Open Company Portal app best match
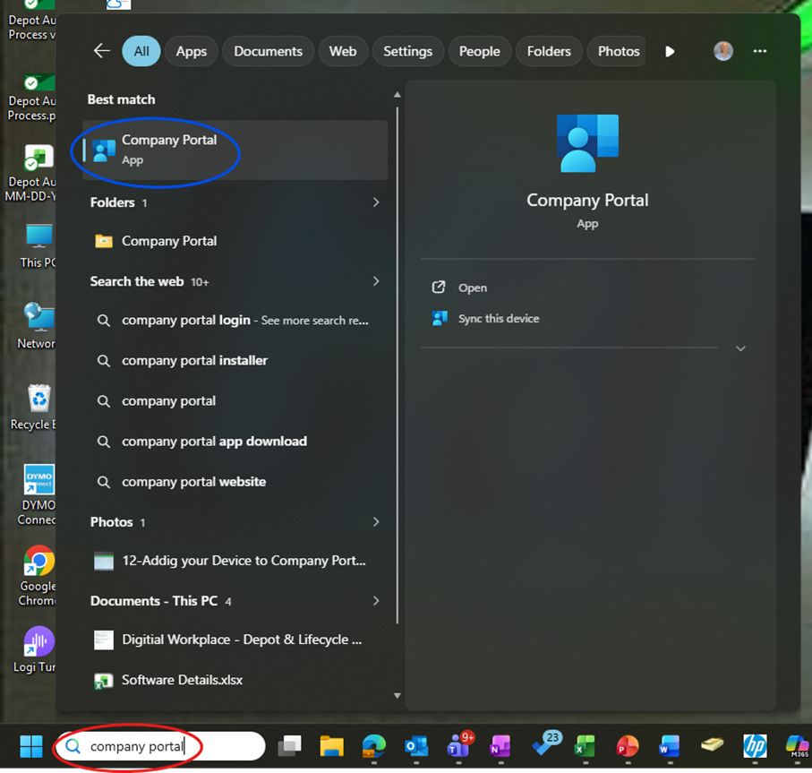812x773 pixels. [235, 150]
